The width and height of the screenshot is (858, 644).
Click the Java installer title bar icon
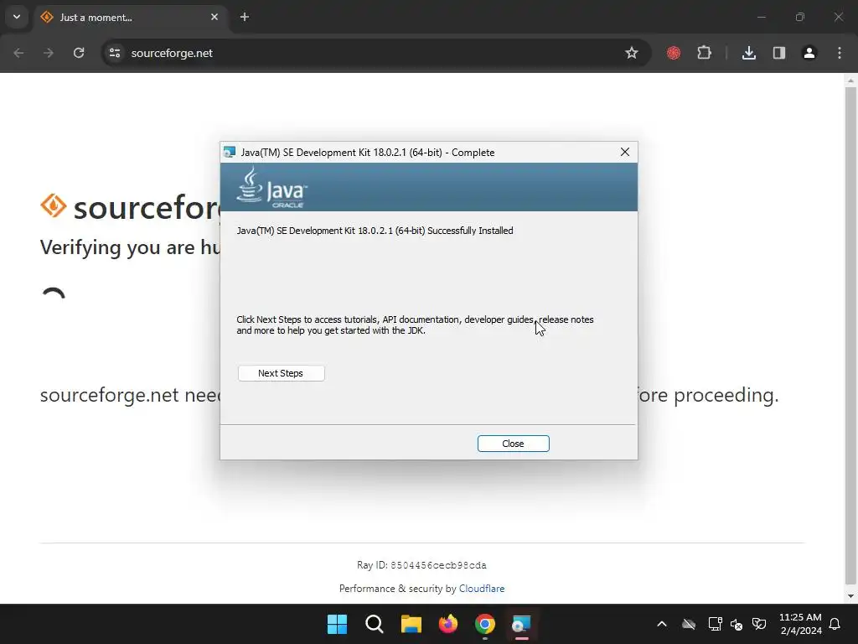(230, 153)
